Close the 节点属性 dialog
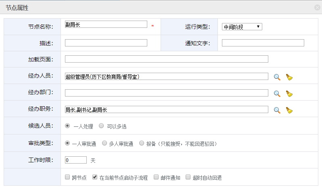The width and height of the screenshot is (322, 187). [x=317, y=8]
